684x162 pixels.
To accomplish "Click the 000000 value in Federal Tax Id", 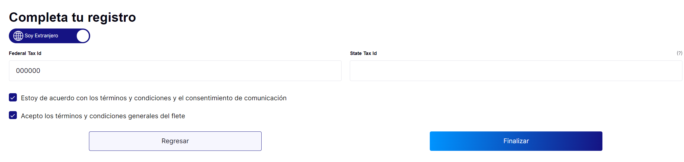I will point(28,71).
